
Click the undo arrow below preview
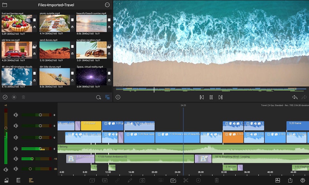pos(295,97)
